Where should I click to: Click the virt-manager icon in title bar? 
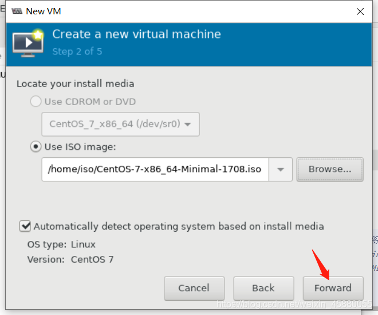[17, 11]
